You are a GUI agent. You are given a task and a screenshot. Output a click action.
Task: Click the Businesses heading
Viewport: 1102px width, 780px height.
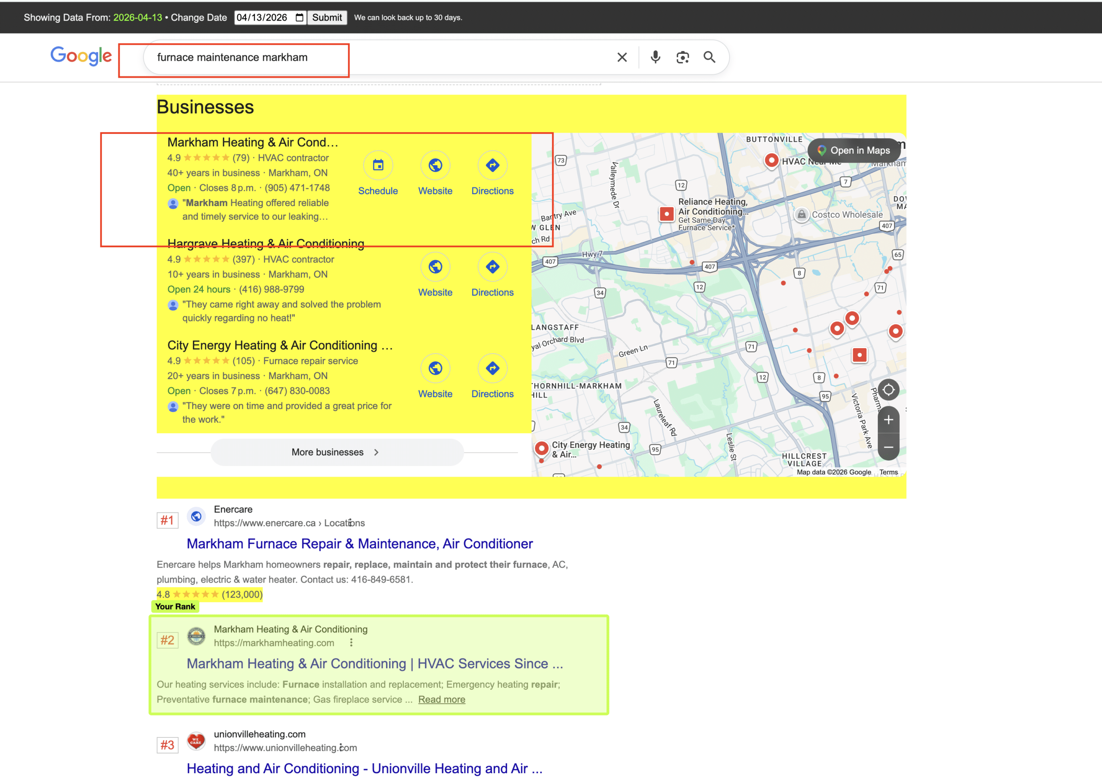click(205, 107)
